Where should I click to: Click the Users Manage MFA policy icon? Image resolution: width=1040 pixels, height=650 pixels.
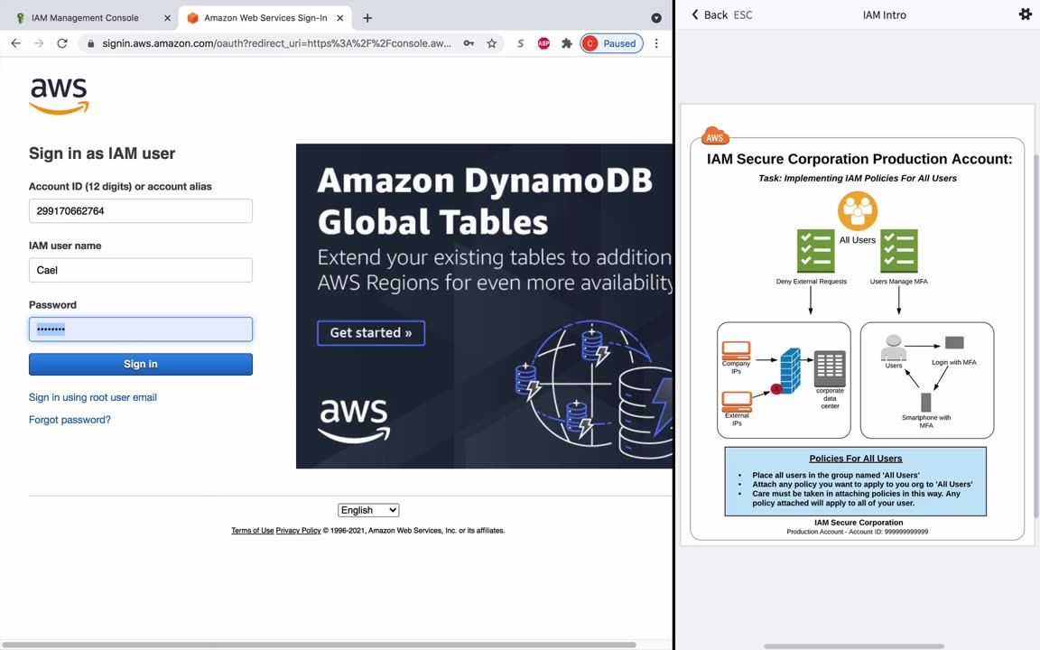pos(899,251)
